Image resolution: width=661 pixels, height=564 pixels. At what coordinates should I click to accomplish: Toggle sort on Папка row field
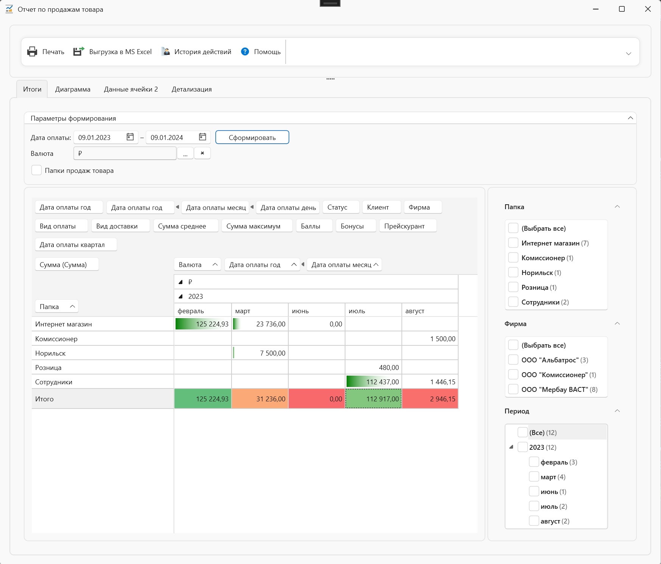[x=72, y=306]
